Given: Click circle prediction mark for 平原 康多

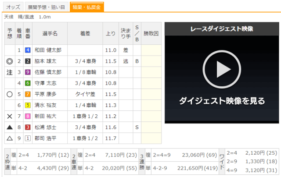Looking at the screenshot, I should 10,94.
